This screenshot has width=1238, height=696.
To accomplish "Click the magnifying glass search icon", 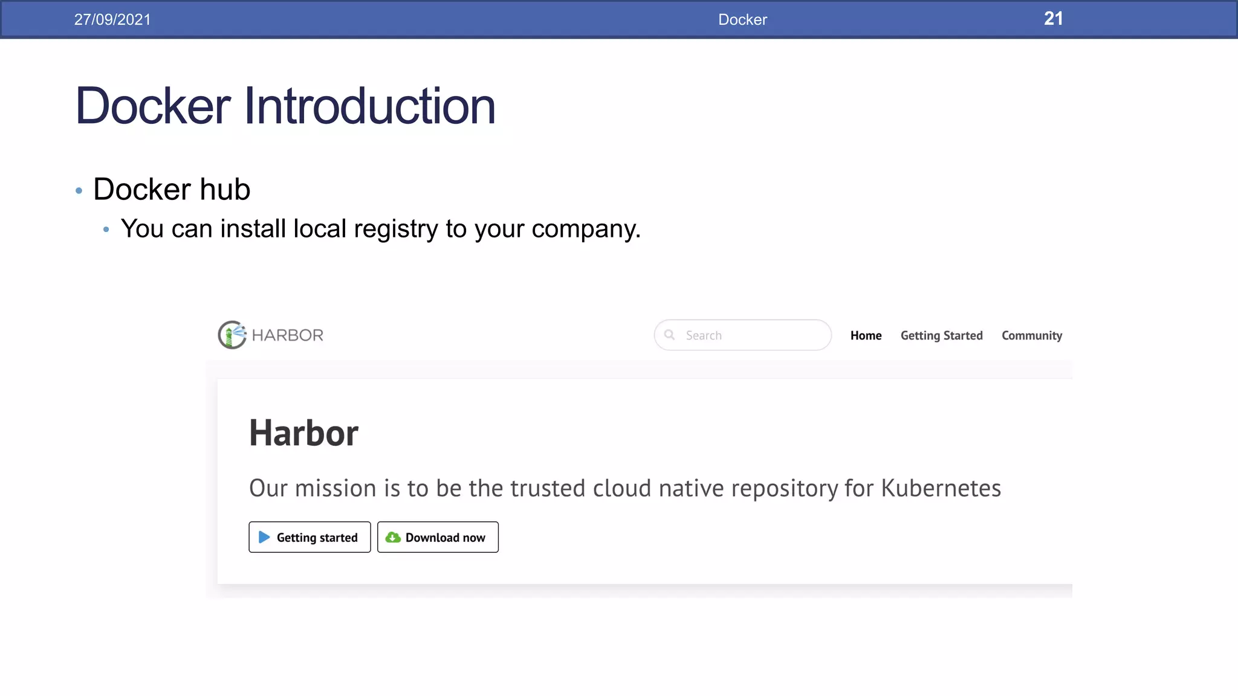I will coord(670,335).
